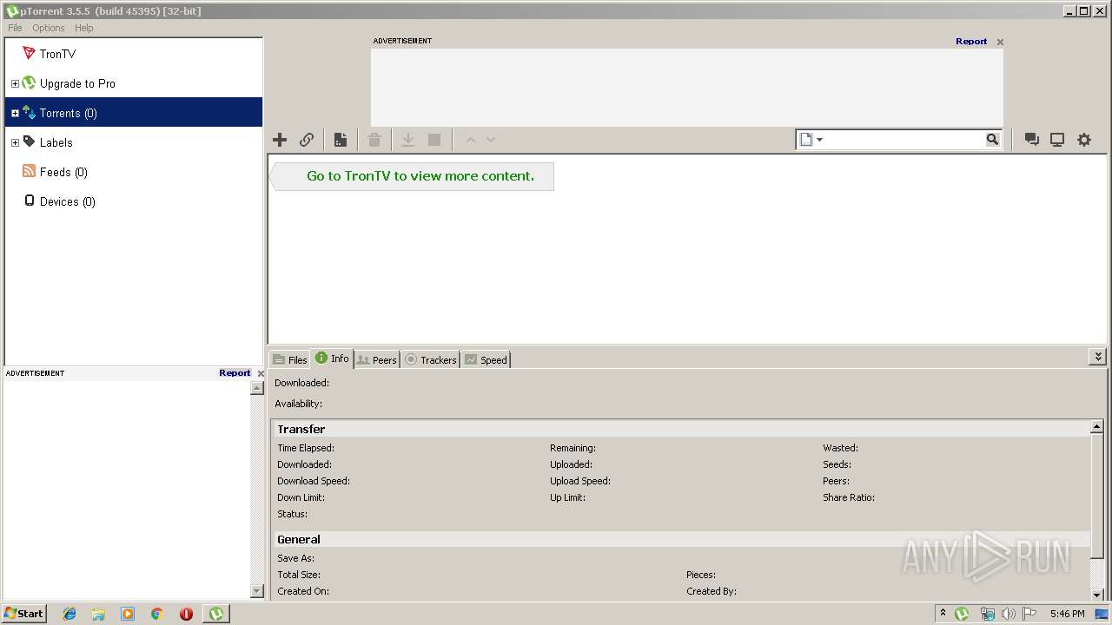1112x625 pixels.
Task: Select Labels in the sidebar
Action: pyautogui.click(x=56, y=142)
